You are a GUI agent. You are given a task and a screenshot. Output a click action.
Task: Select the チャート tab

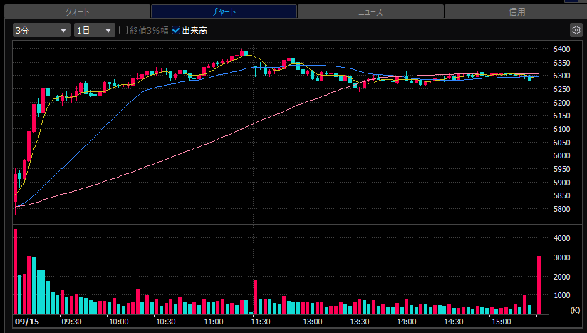tap(224, 11)
